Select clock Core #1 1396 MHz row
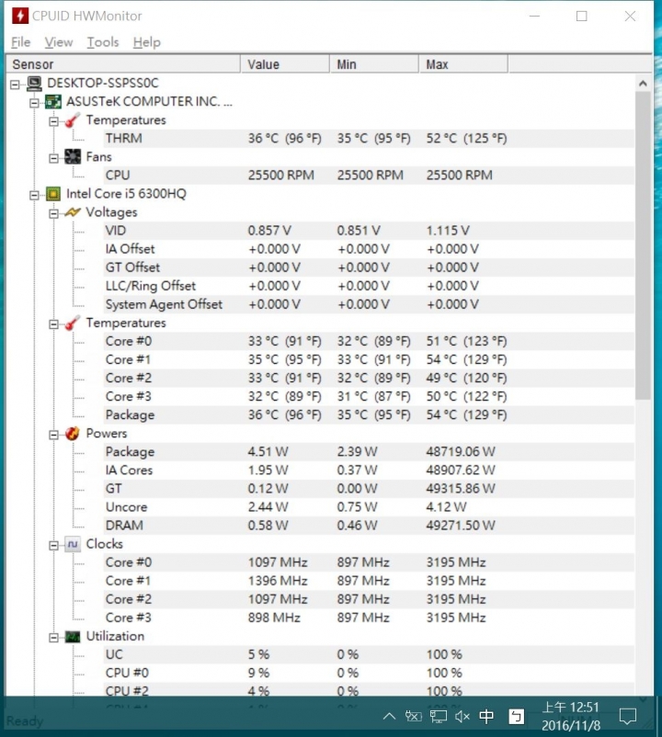This screenshot has height=737, width=662. (368, 581)
